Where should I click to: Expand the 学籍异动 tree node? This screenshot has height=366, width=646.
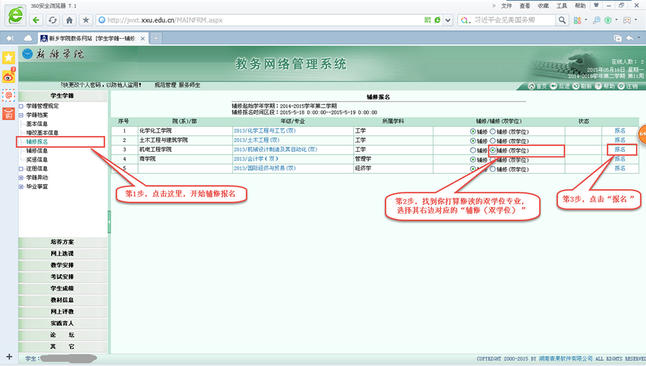coord(21,178)
